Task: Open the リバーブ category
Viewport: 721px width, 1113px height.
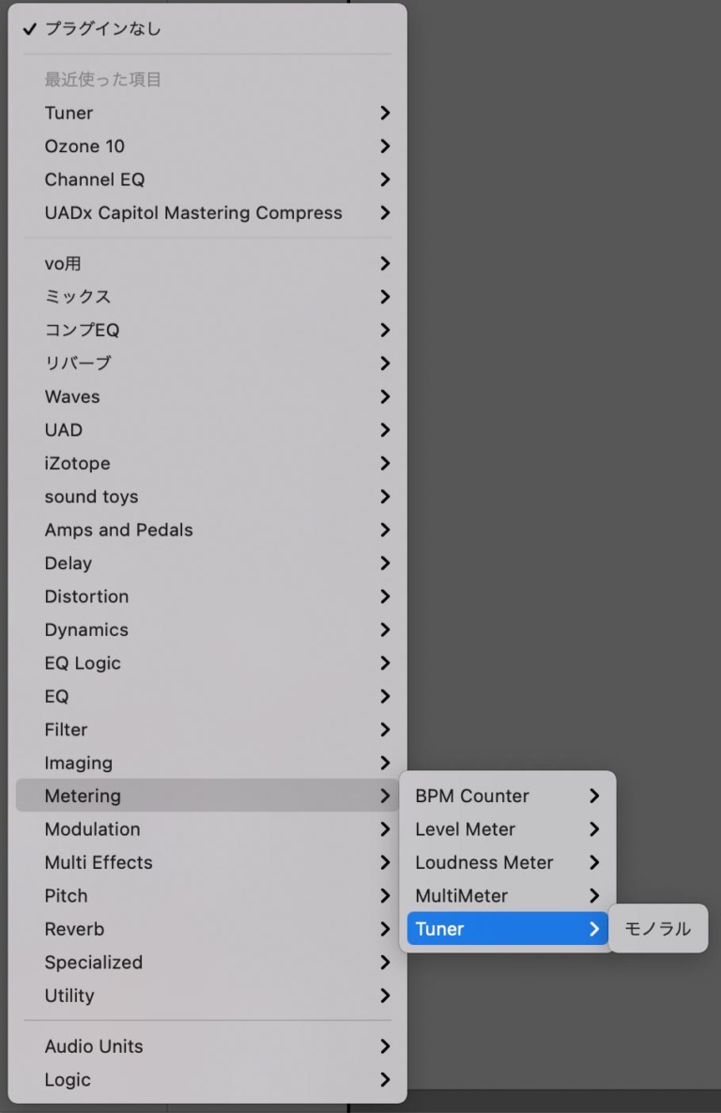Action: point(78,363)
